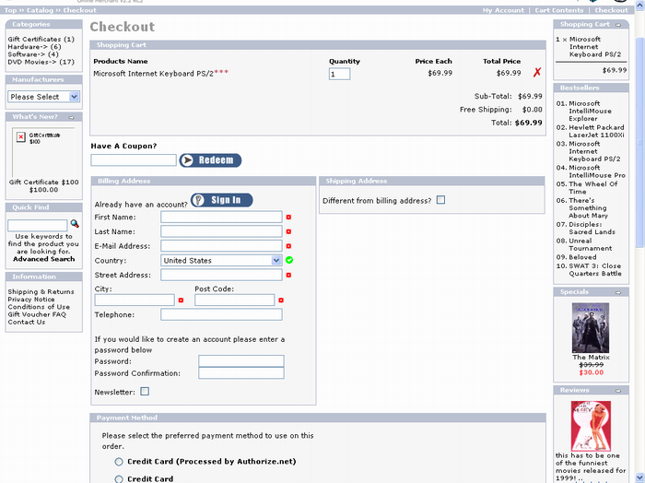This screenshot has height=483, width=645.
Task: Open the Country dropdown
Action: (x=221, y=261)
